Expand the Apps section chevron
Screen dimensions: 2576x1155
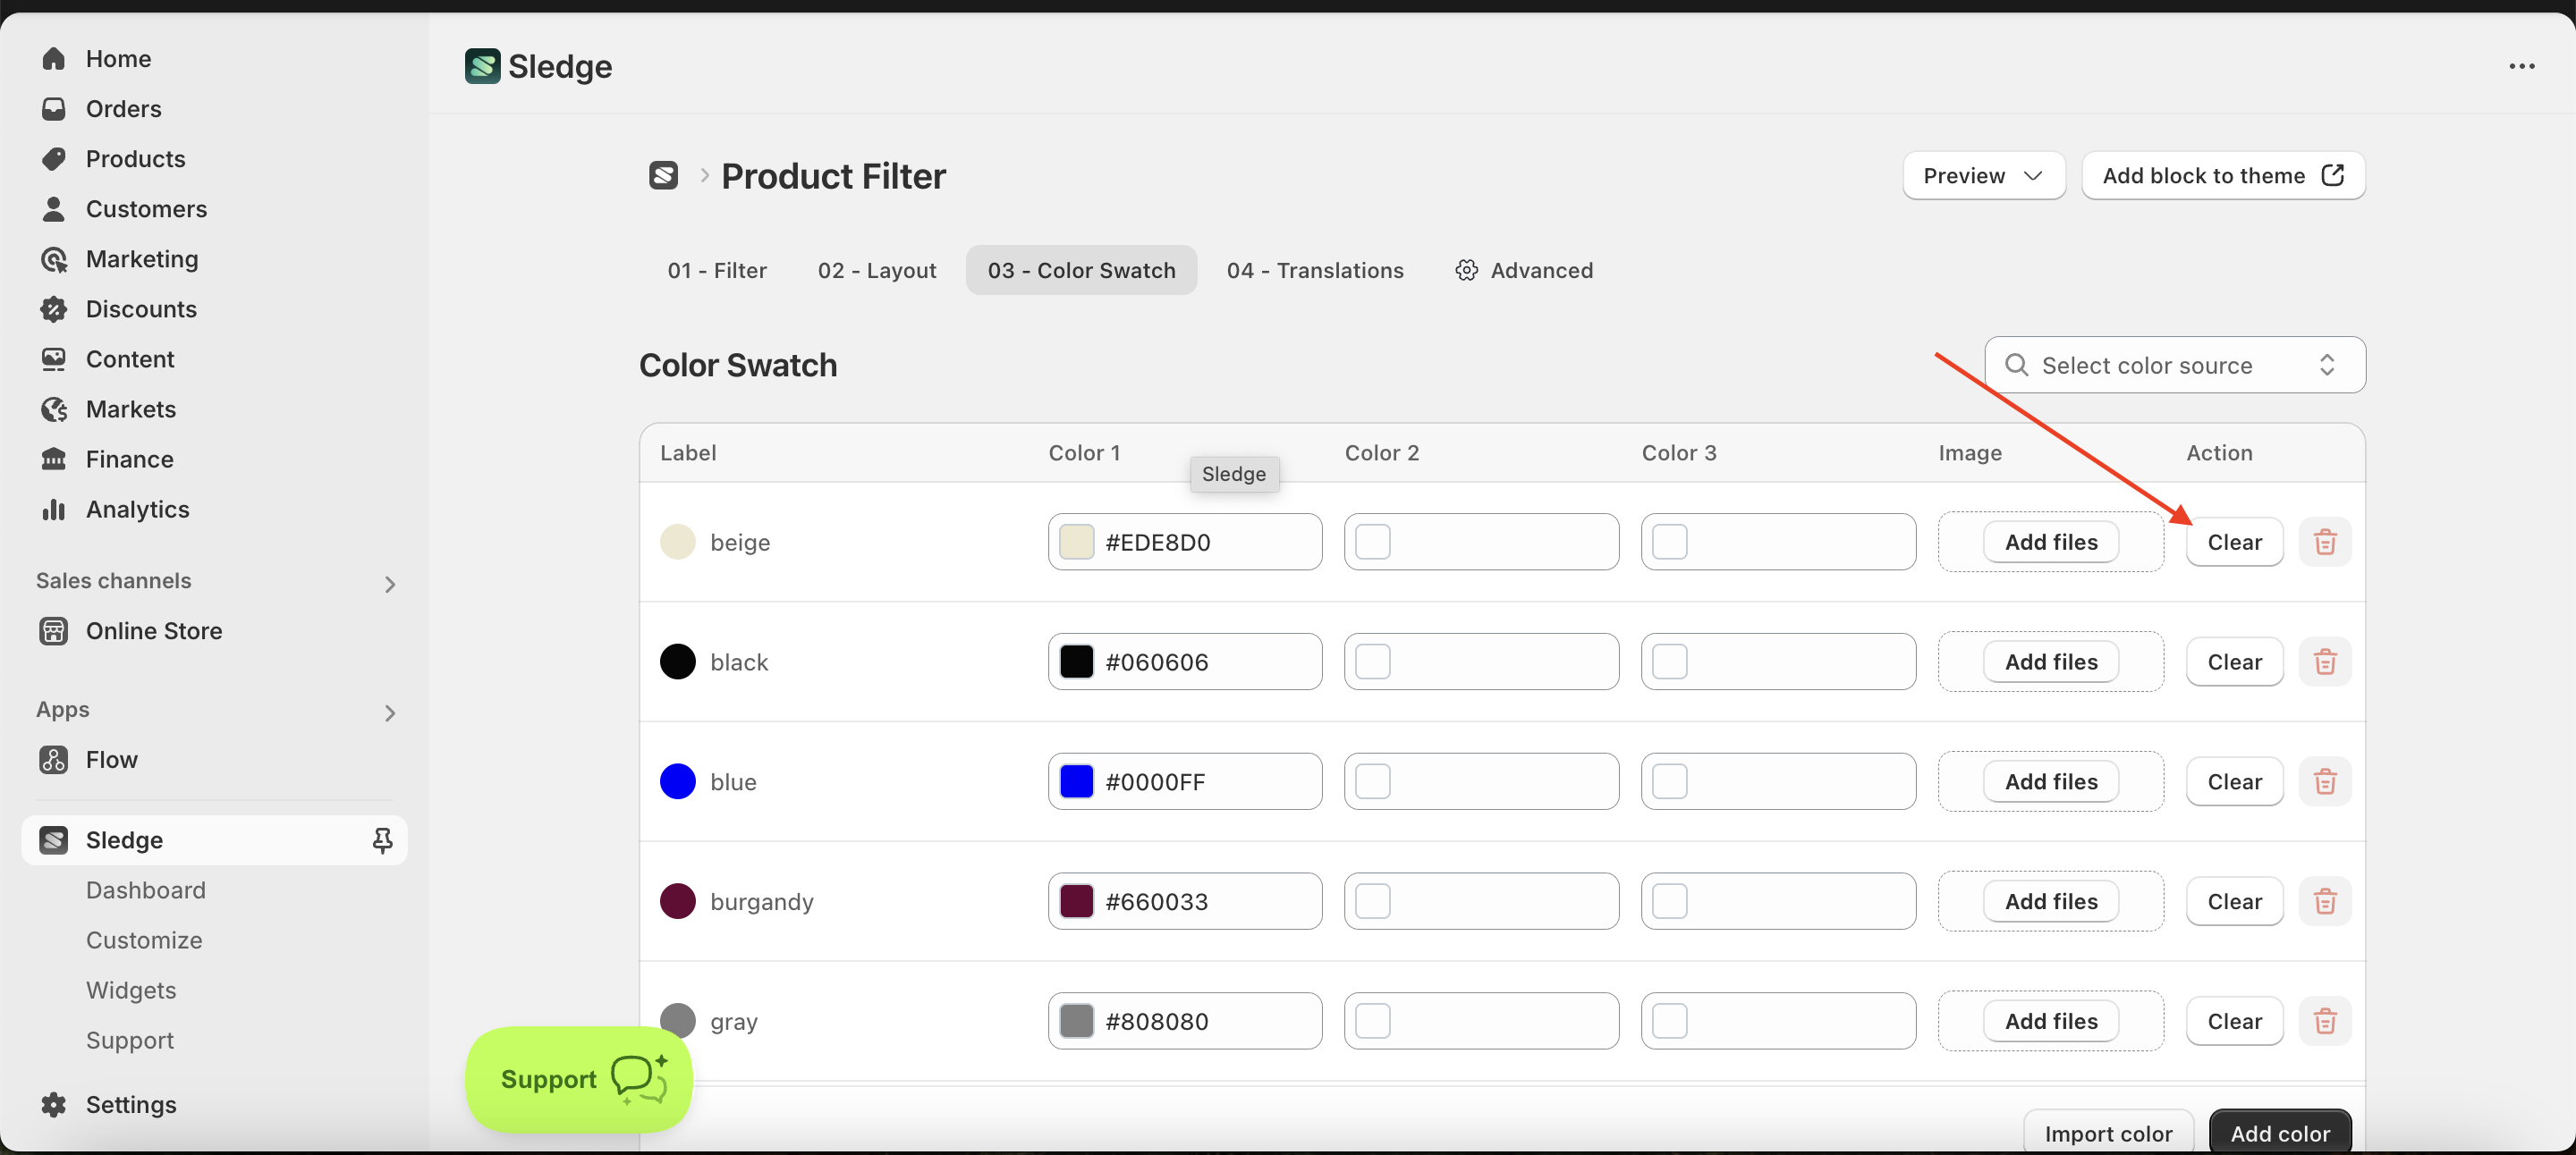(x=390, y=713)
